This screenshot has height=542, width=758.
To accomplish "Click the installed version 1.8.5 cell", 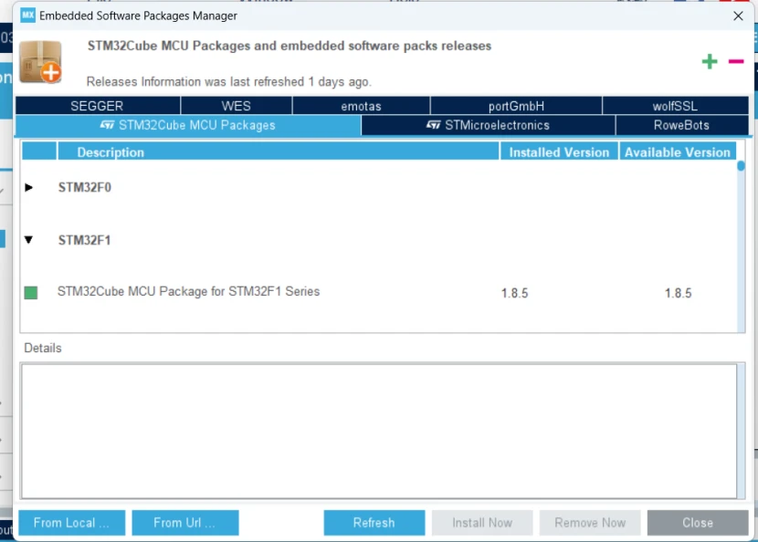I will (514, 293).
